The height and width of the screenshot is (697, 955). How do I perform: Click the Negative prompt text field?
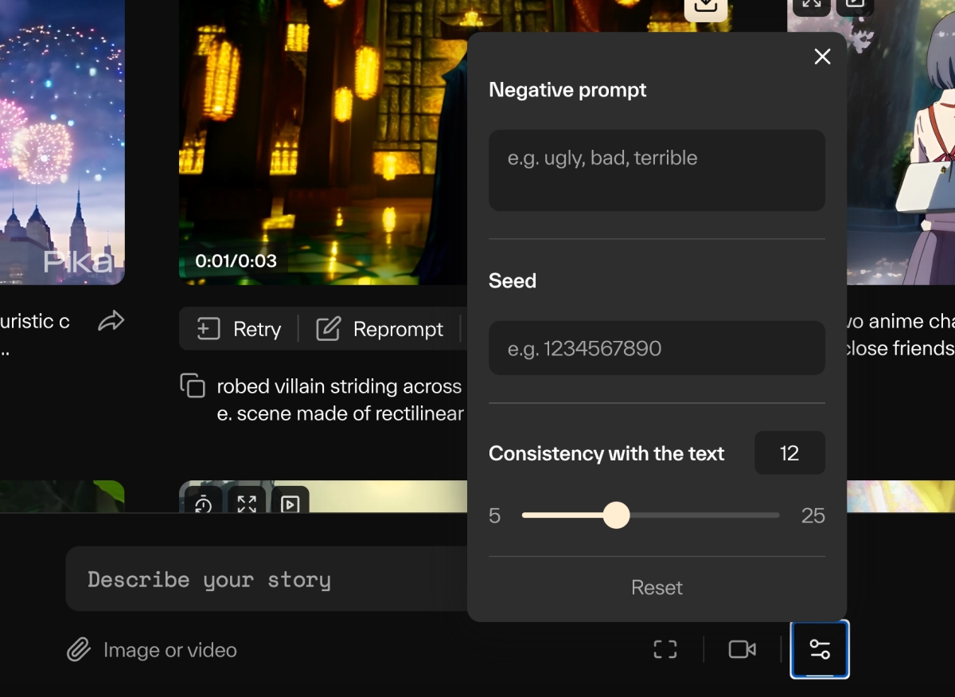657,170
